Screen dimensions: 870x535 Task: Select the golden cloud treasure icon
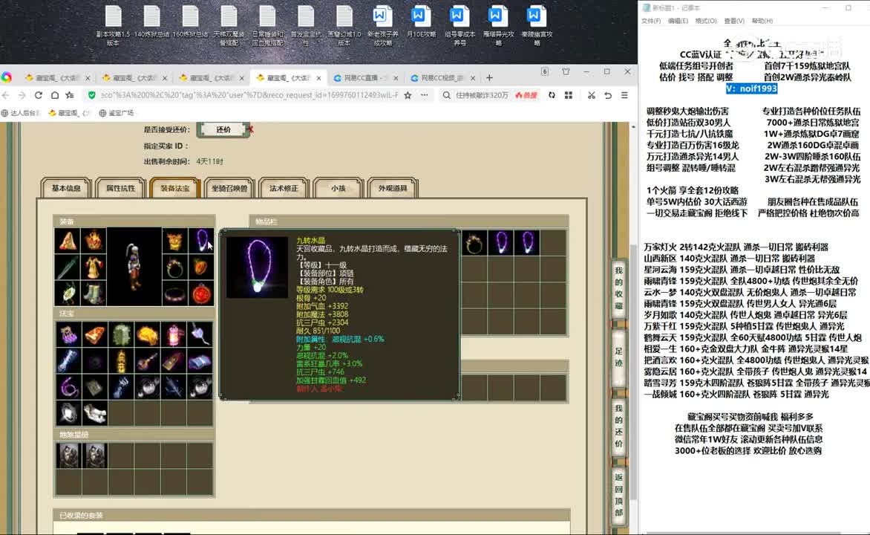pos(147,334)
